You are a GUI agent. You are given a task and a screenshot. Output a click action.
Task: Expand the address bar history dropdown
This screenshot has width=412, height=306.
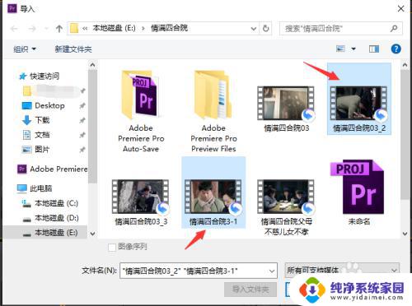[x=254, y=29]
